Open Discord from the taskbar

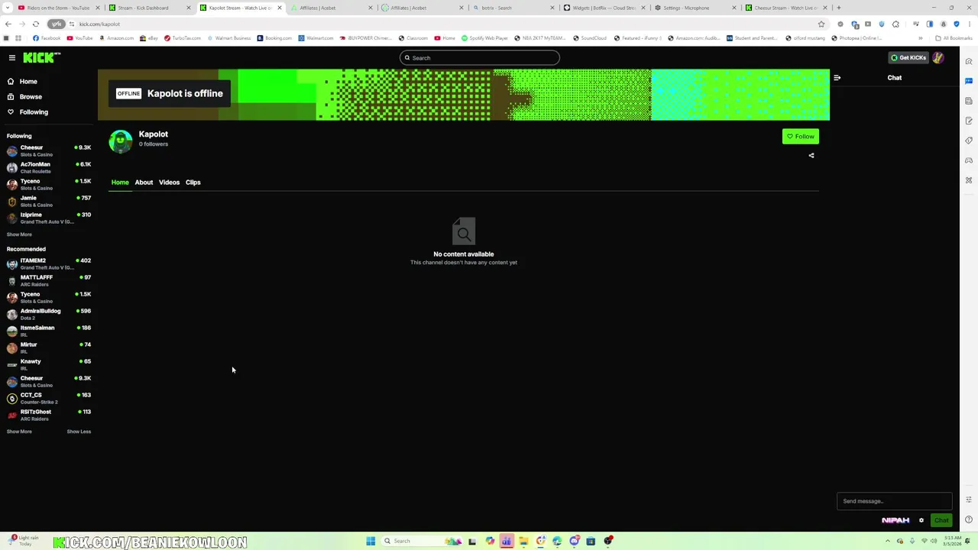tap(574, 541)
